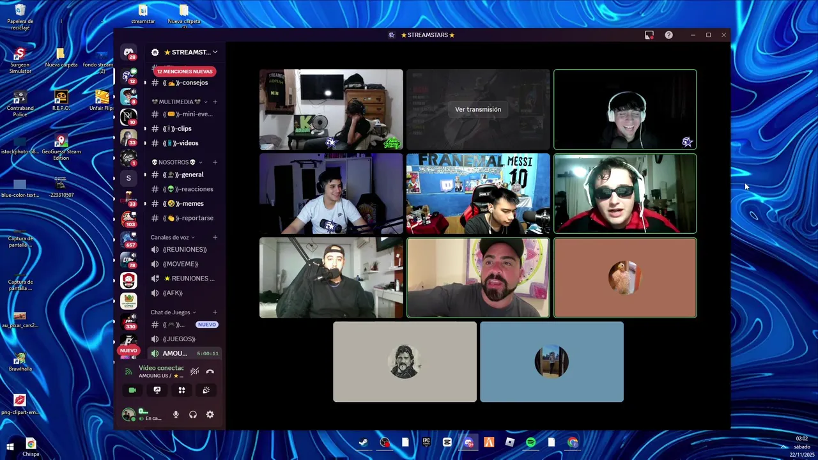Open the server with 10 mentions badge
The width and height of the screenshot is (818, 460).
(x=128, y=117)
